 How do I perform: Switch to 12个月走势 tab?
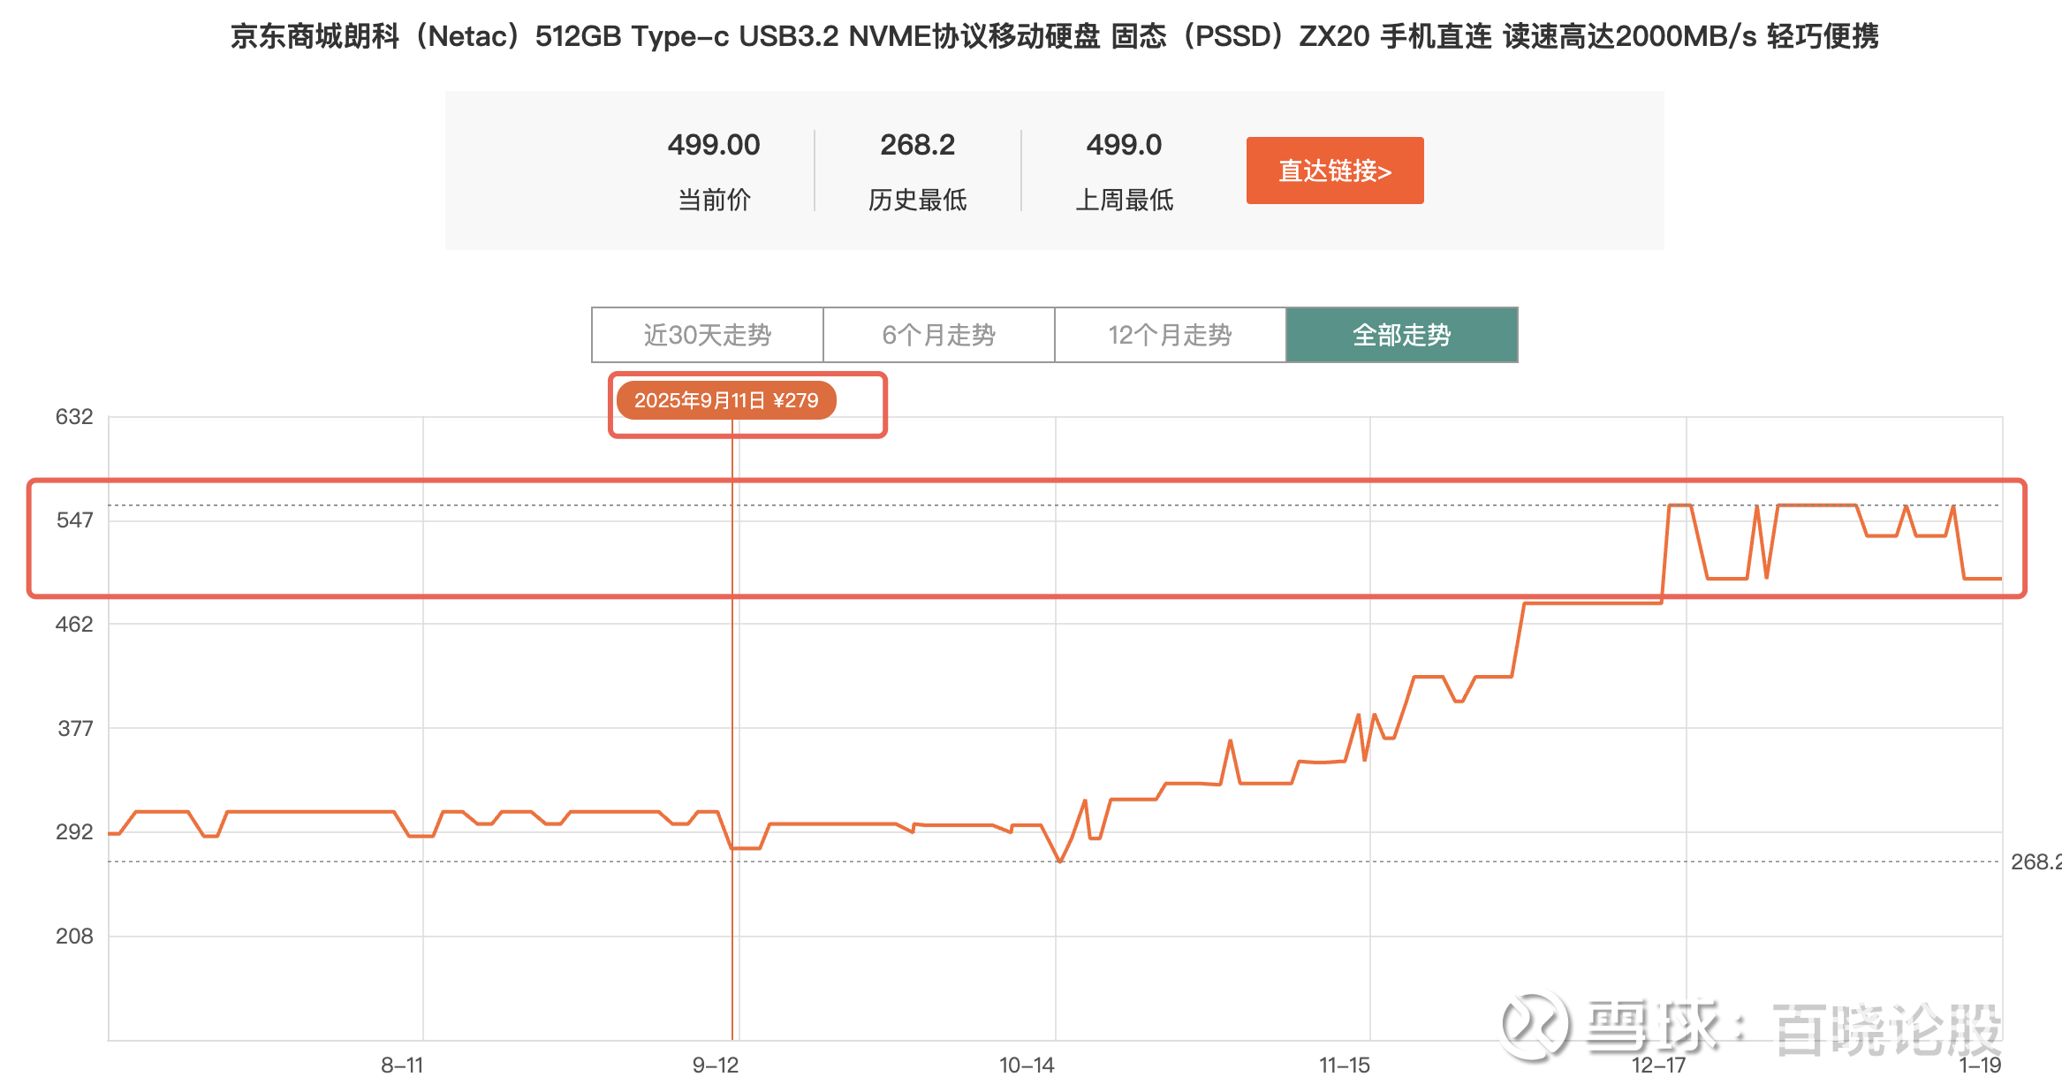coord(1170,335)
